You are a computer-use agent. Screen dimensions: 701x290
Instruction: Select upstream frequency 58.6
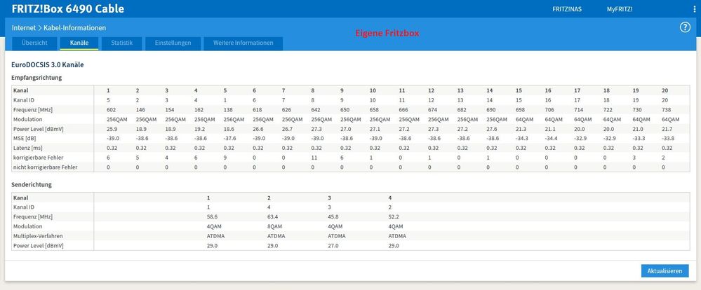pyautogui.click(x=212, y=217)
